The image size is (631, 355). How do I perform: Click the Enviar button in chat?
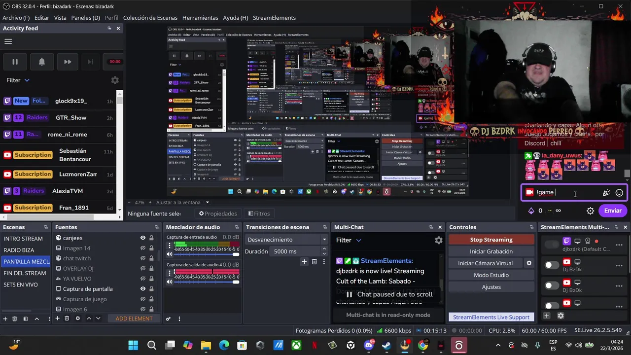(x=613, y=211)
